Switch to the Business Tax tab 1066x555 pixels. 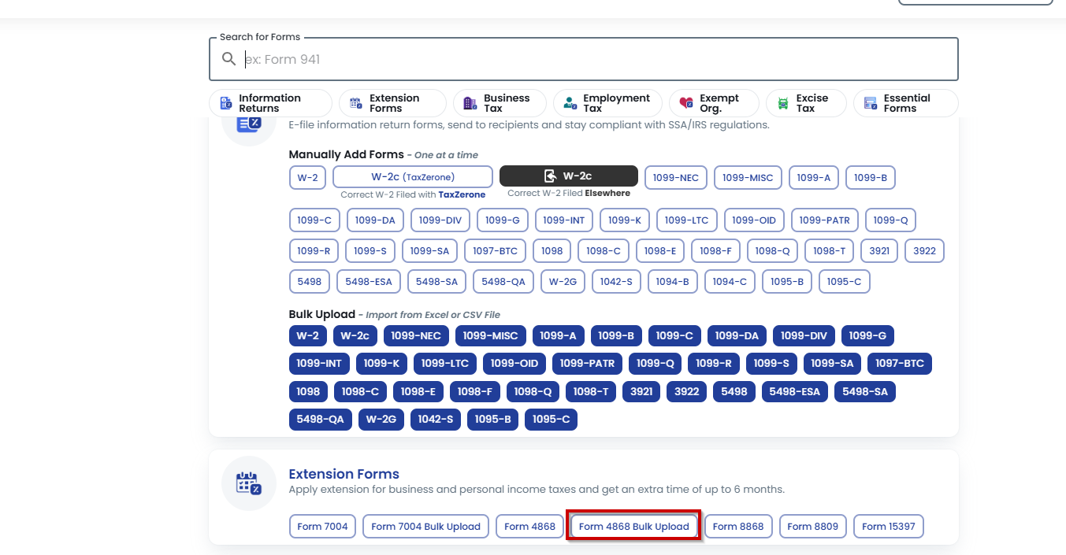500,103
